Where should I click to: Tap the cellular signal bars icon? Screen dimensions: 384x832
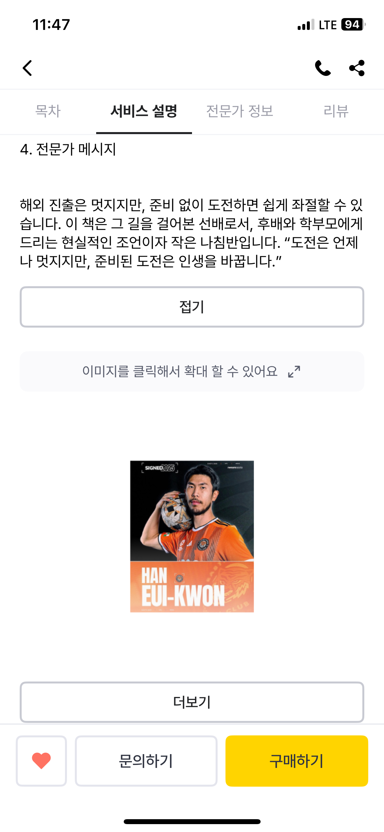coord(306,25)
